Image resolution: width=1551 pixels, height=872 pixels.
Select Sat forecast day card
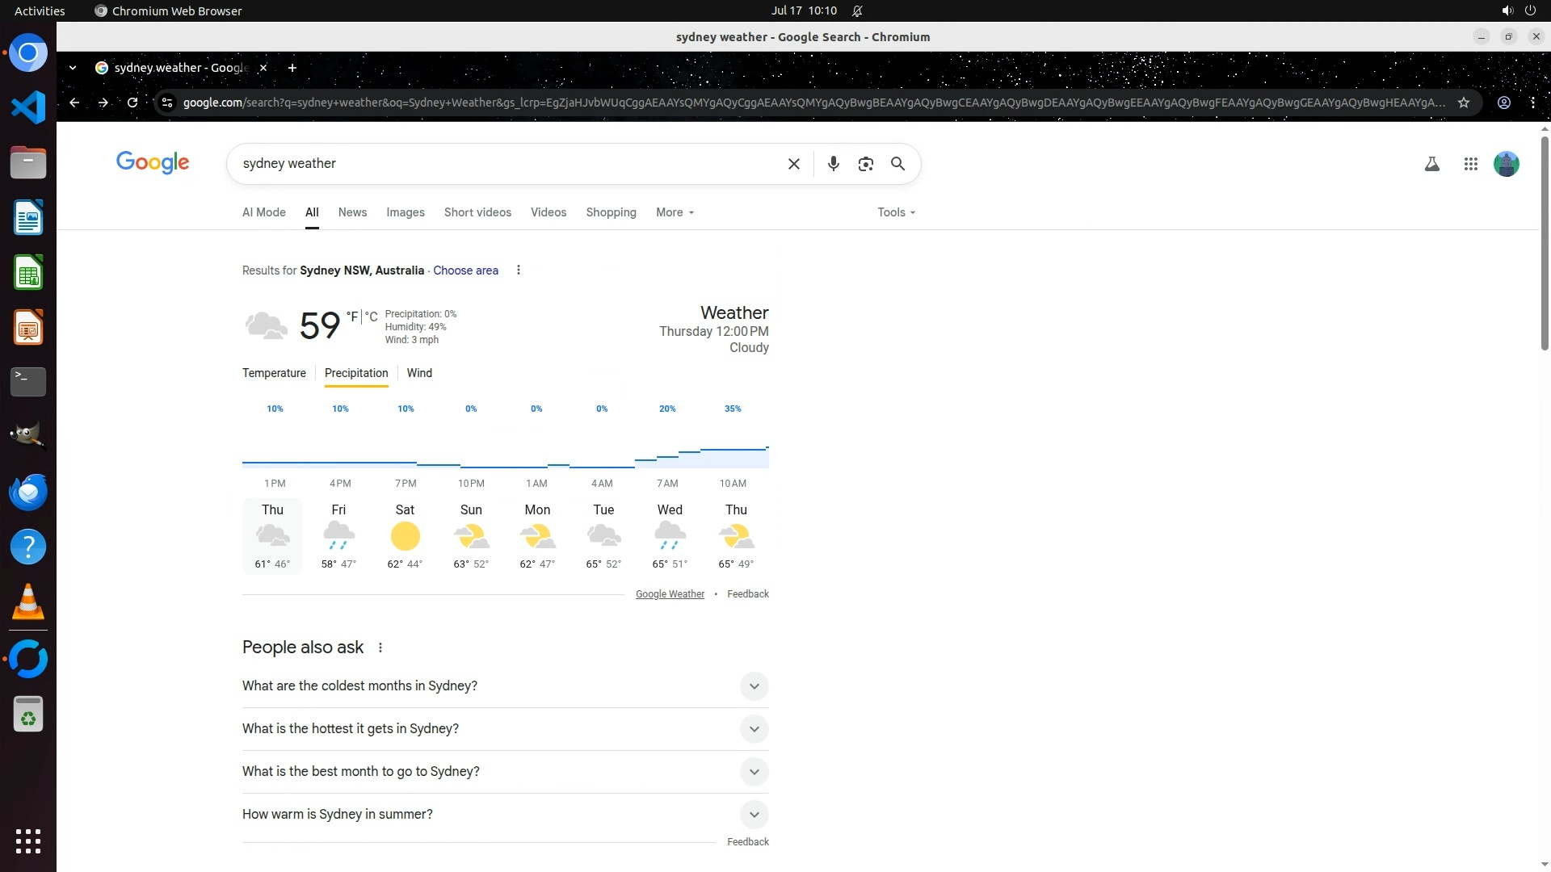pyautogui.click(x=405, y=536)
